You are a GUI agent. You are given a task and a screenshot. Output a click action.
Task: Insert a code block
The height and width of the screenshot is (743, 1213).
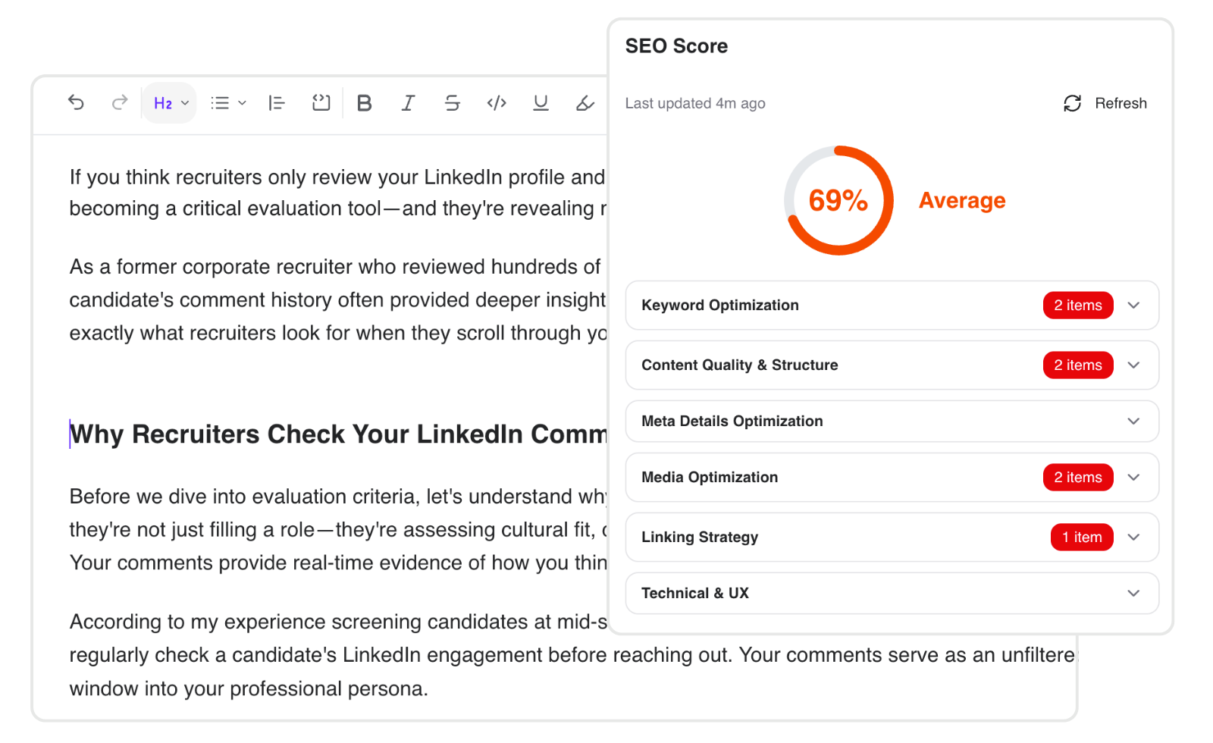pos(321,103)
